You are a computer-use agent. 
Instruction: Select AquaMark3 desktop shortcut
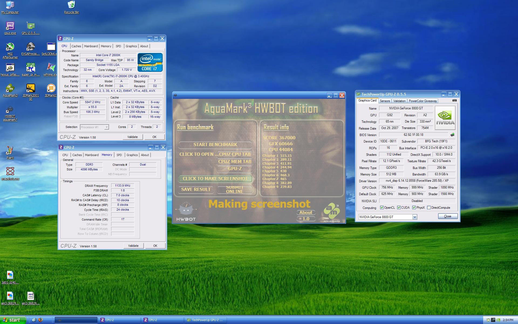click(x=10, y=90)
